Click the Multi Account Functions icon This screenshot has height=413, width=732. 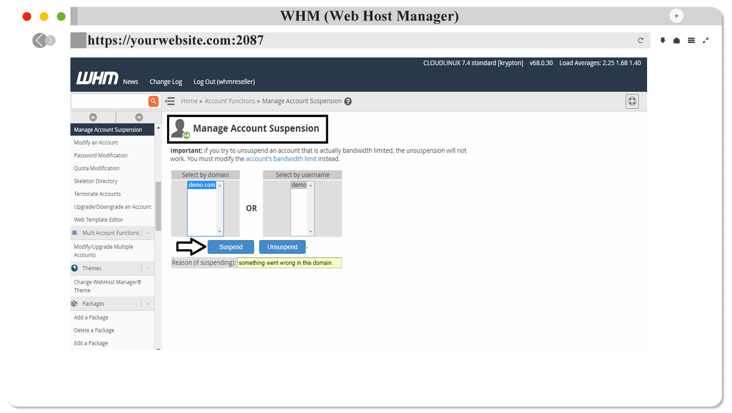(x=74, y=233)
